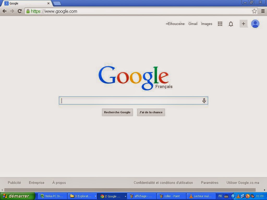
Task: Click Utiliser Google.co.ma link
Action: (x=243, y=183)
